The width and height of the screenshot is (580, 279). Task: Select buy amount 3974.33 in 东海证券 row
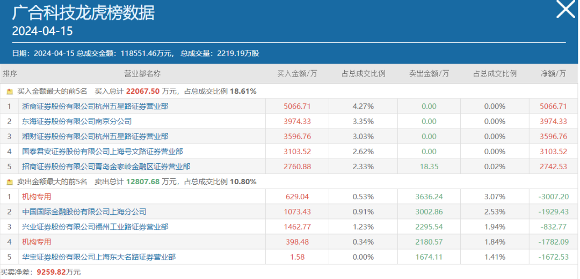[298, 122]
